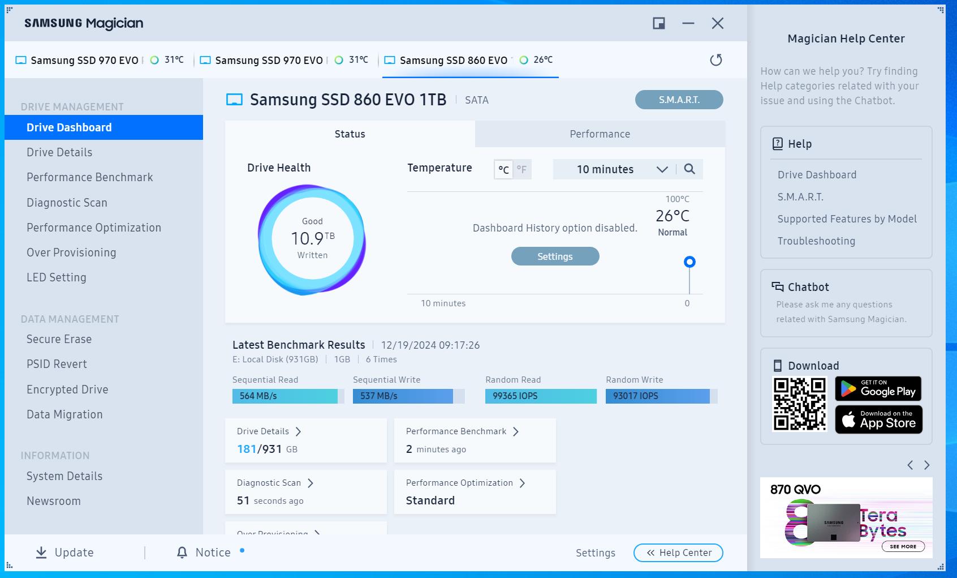Image resolution: width=957 pixels, height=578 pixels.
Task: Click the 860 EVO tab health status ring
Action: [x=524, y=60]
